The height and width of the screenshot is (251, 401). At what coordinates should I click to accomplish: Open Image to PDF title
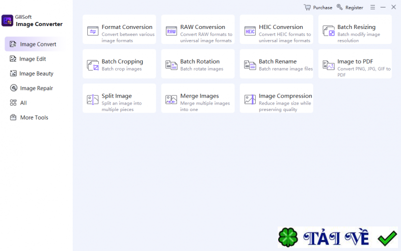pyautogui.click(x=355, y=61)
